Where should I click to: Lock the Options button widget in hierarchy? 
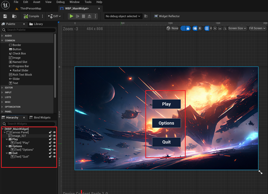(x=50, y=146)
